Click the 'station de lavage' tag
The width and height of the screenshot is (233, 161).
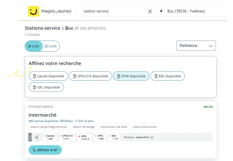point(84,127)
